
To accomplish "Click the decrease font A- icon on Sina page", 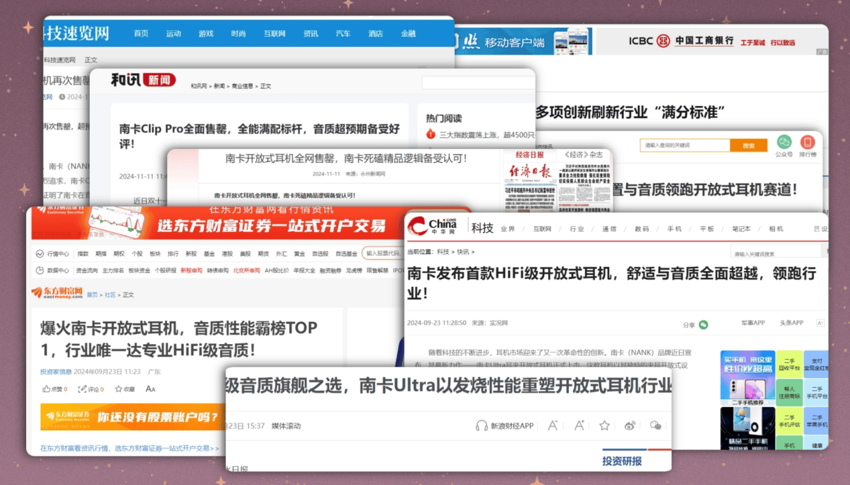I will (x=553, y=425).
